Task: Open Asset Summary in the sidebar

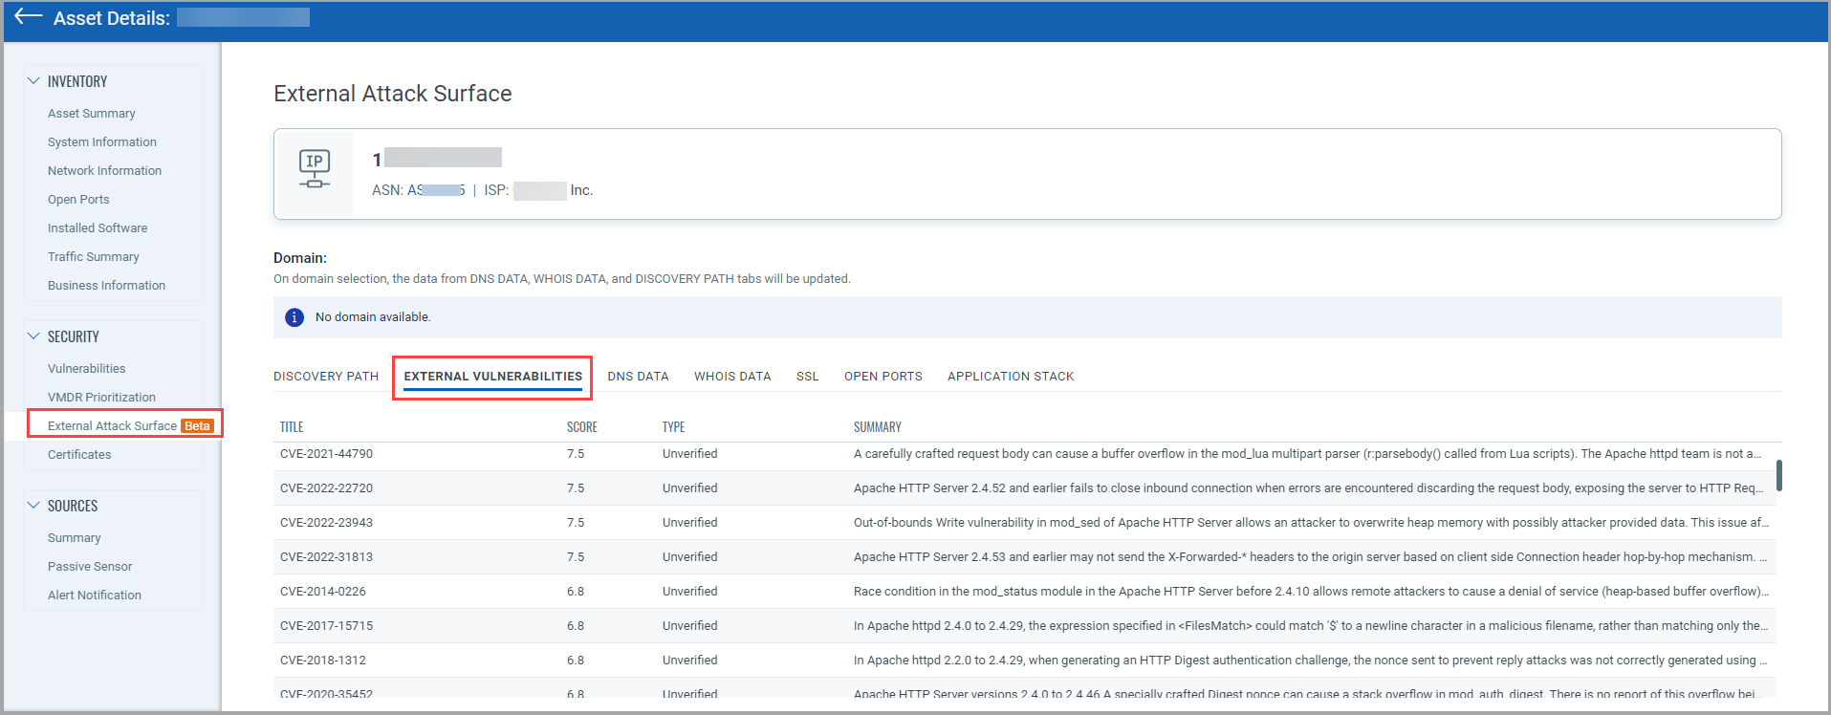Action: pos(92,114)
